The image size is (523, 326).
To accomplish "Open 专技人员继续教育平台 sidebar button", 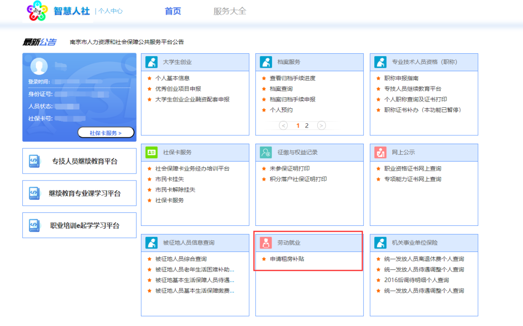I will pyautogui.click(x=79, y=161).
